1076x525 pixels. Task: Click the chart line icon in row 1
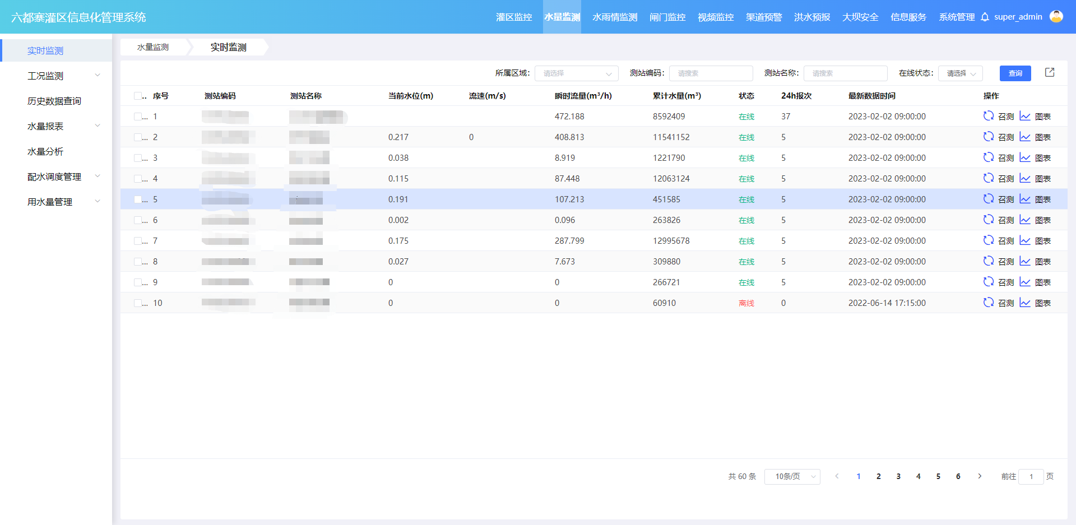point(1025,116)
